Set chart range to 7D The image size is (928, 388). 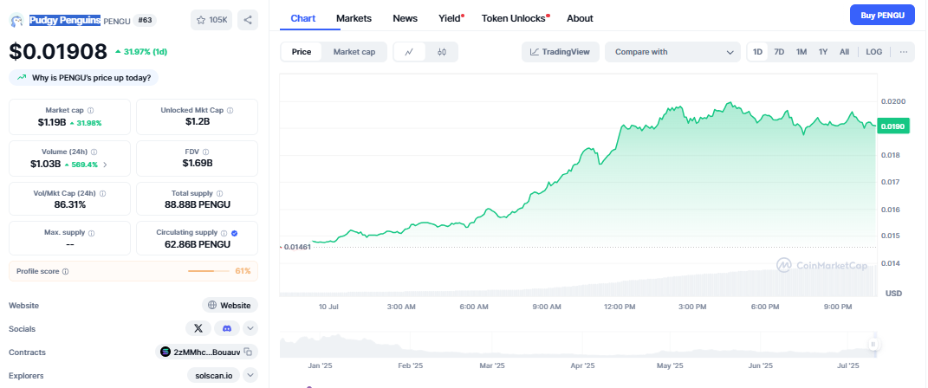780,52
